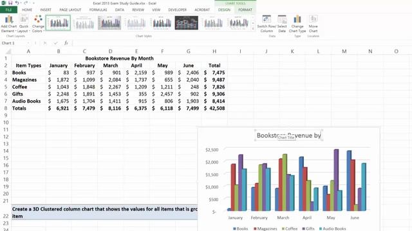Click the 'Item Types' header cell
Image resolution: width=412 pixels, height=231 pixels.
tap(28, 65)
